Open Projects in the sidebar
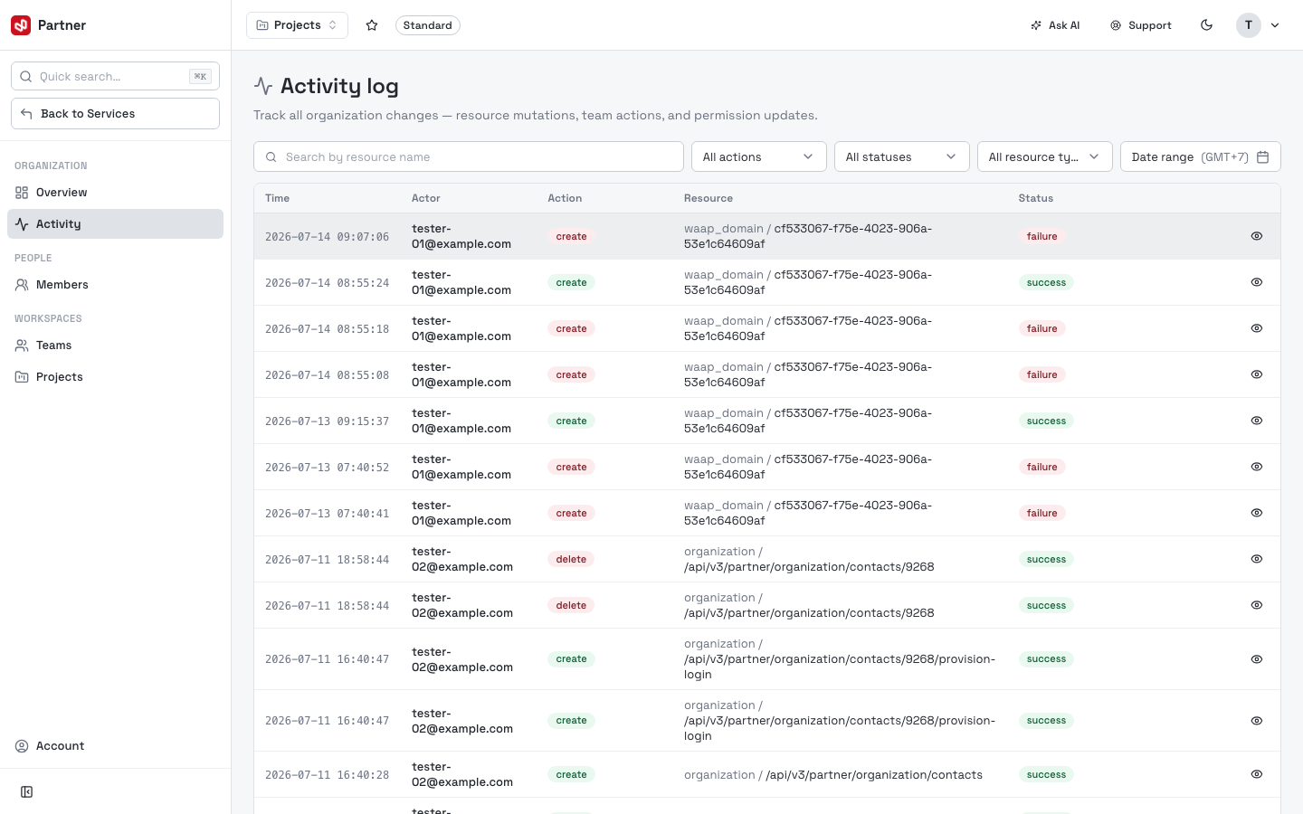 tap(115, 377)
